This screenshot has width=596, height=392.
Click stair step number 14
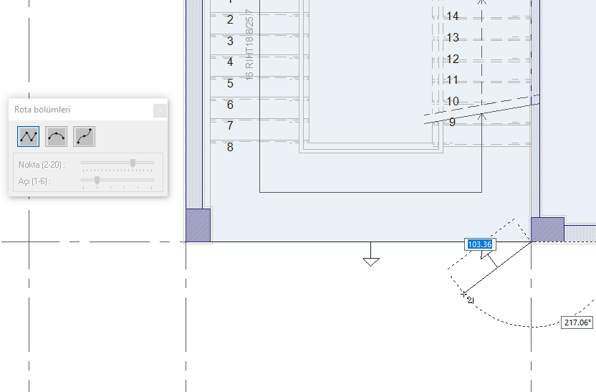click(452, 16)
